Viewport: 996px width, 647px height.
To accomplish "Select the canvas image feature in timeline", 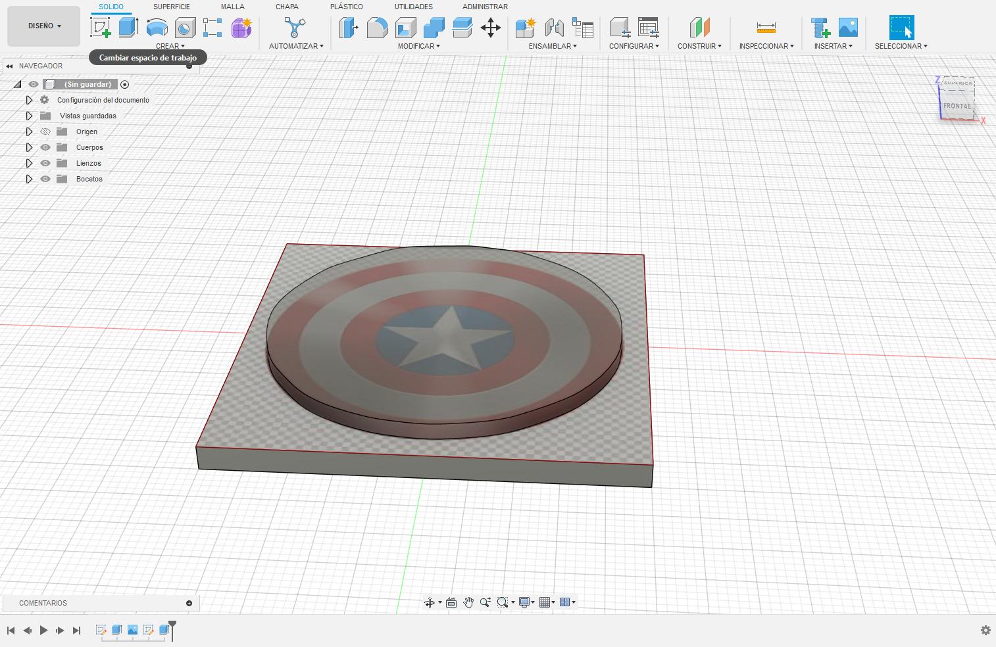I will [133, 630].
